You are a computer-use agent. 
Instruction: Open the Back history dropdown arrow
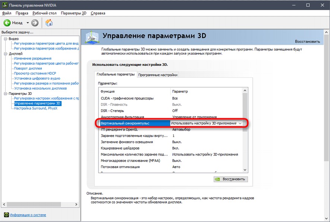[28, 23]
